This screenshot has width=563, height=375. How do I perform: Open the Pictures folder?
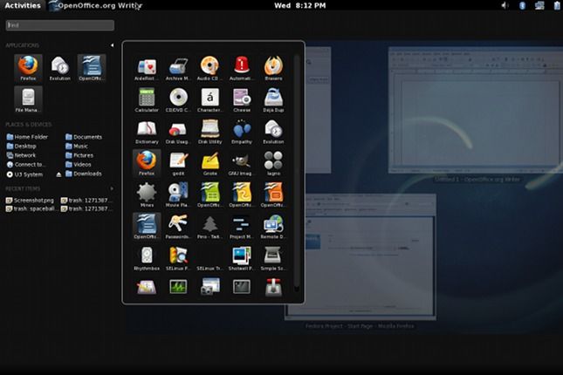79,155
